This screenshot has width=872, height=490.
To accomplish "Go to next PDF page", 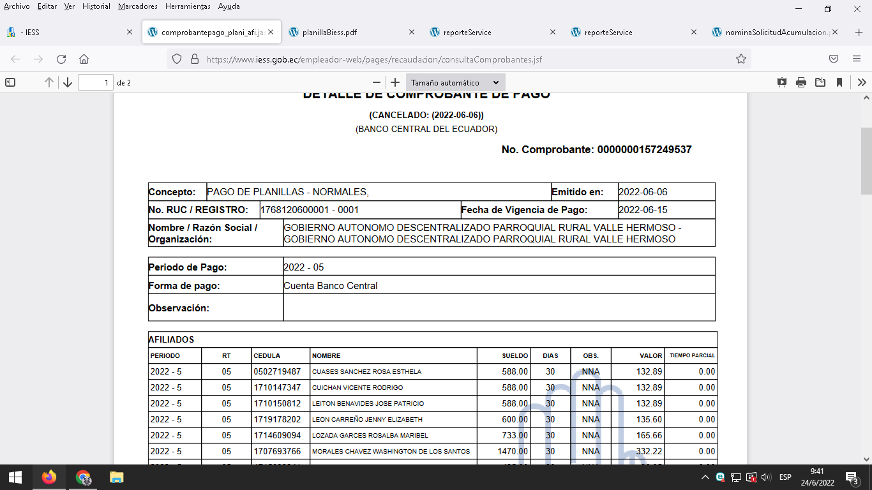I will (x=68, y=82).
